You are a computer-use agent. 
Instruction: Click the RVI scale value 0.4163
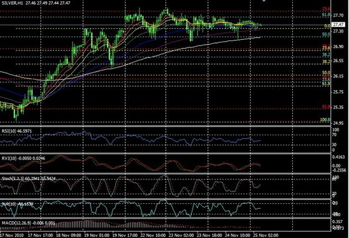(338, 157)
